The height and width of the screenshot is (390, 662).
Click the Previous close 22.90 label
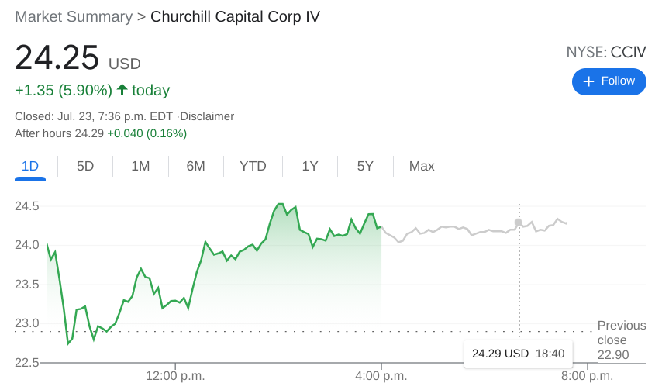pyautogui.click(x=622, y=340)
